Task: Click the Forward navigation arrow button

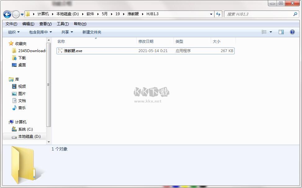Action: 16,14
